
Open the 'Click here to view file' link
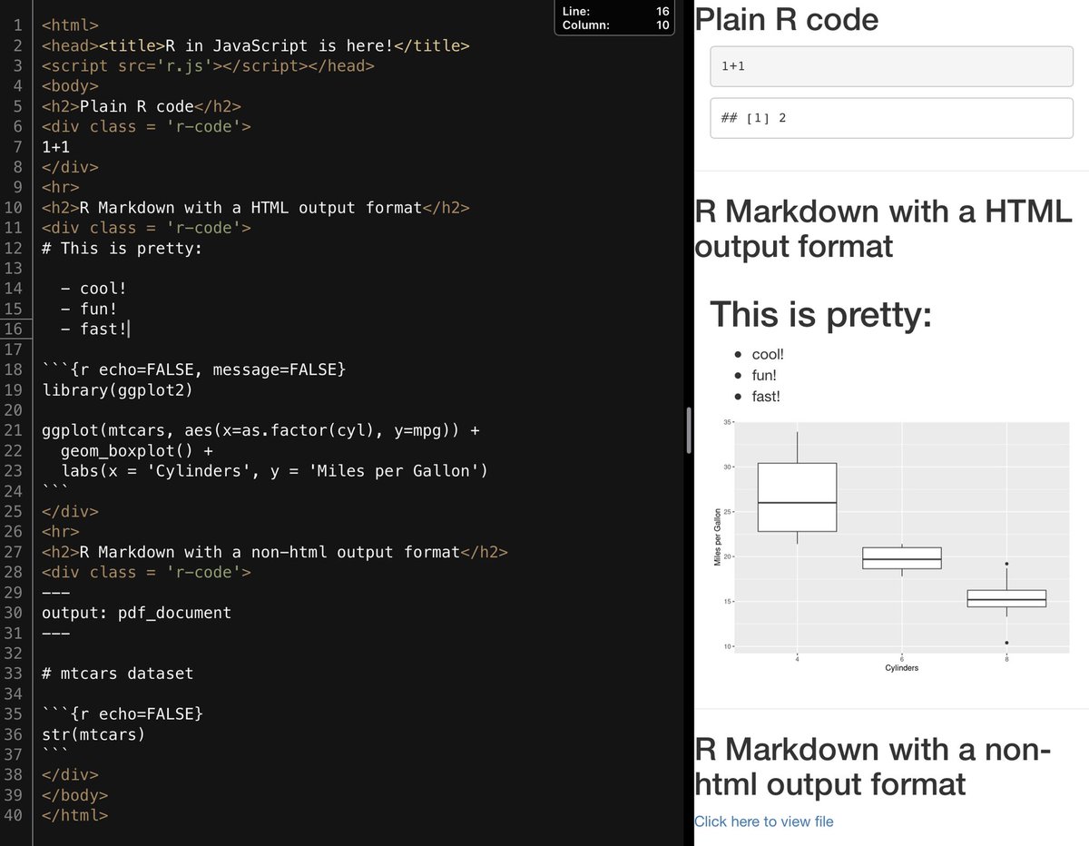tap(763, 821)
